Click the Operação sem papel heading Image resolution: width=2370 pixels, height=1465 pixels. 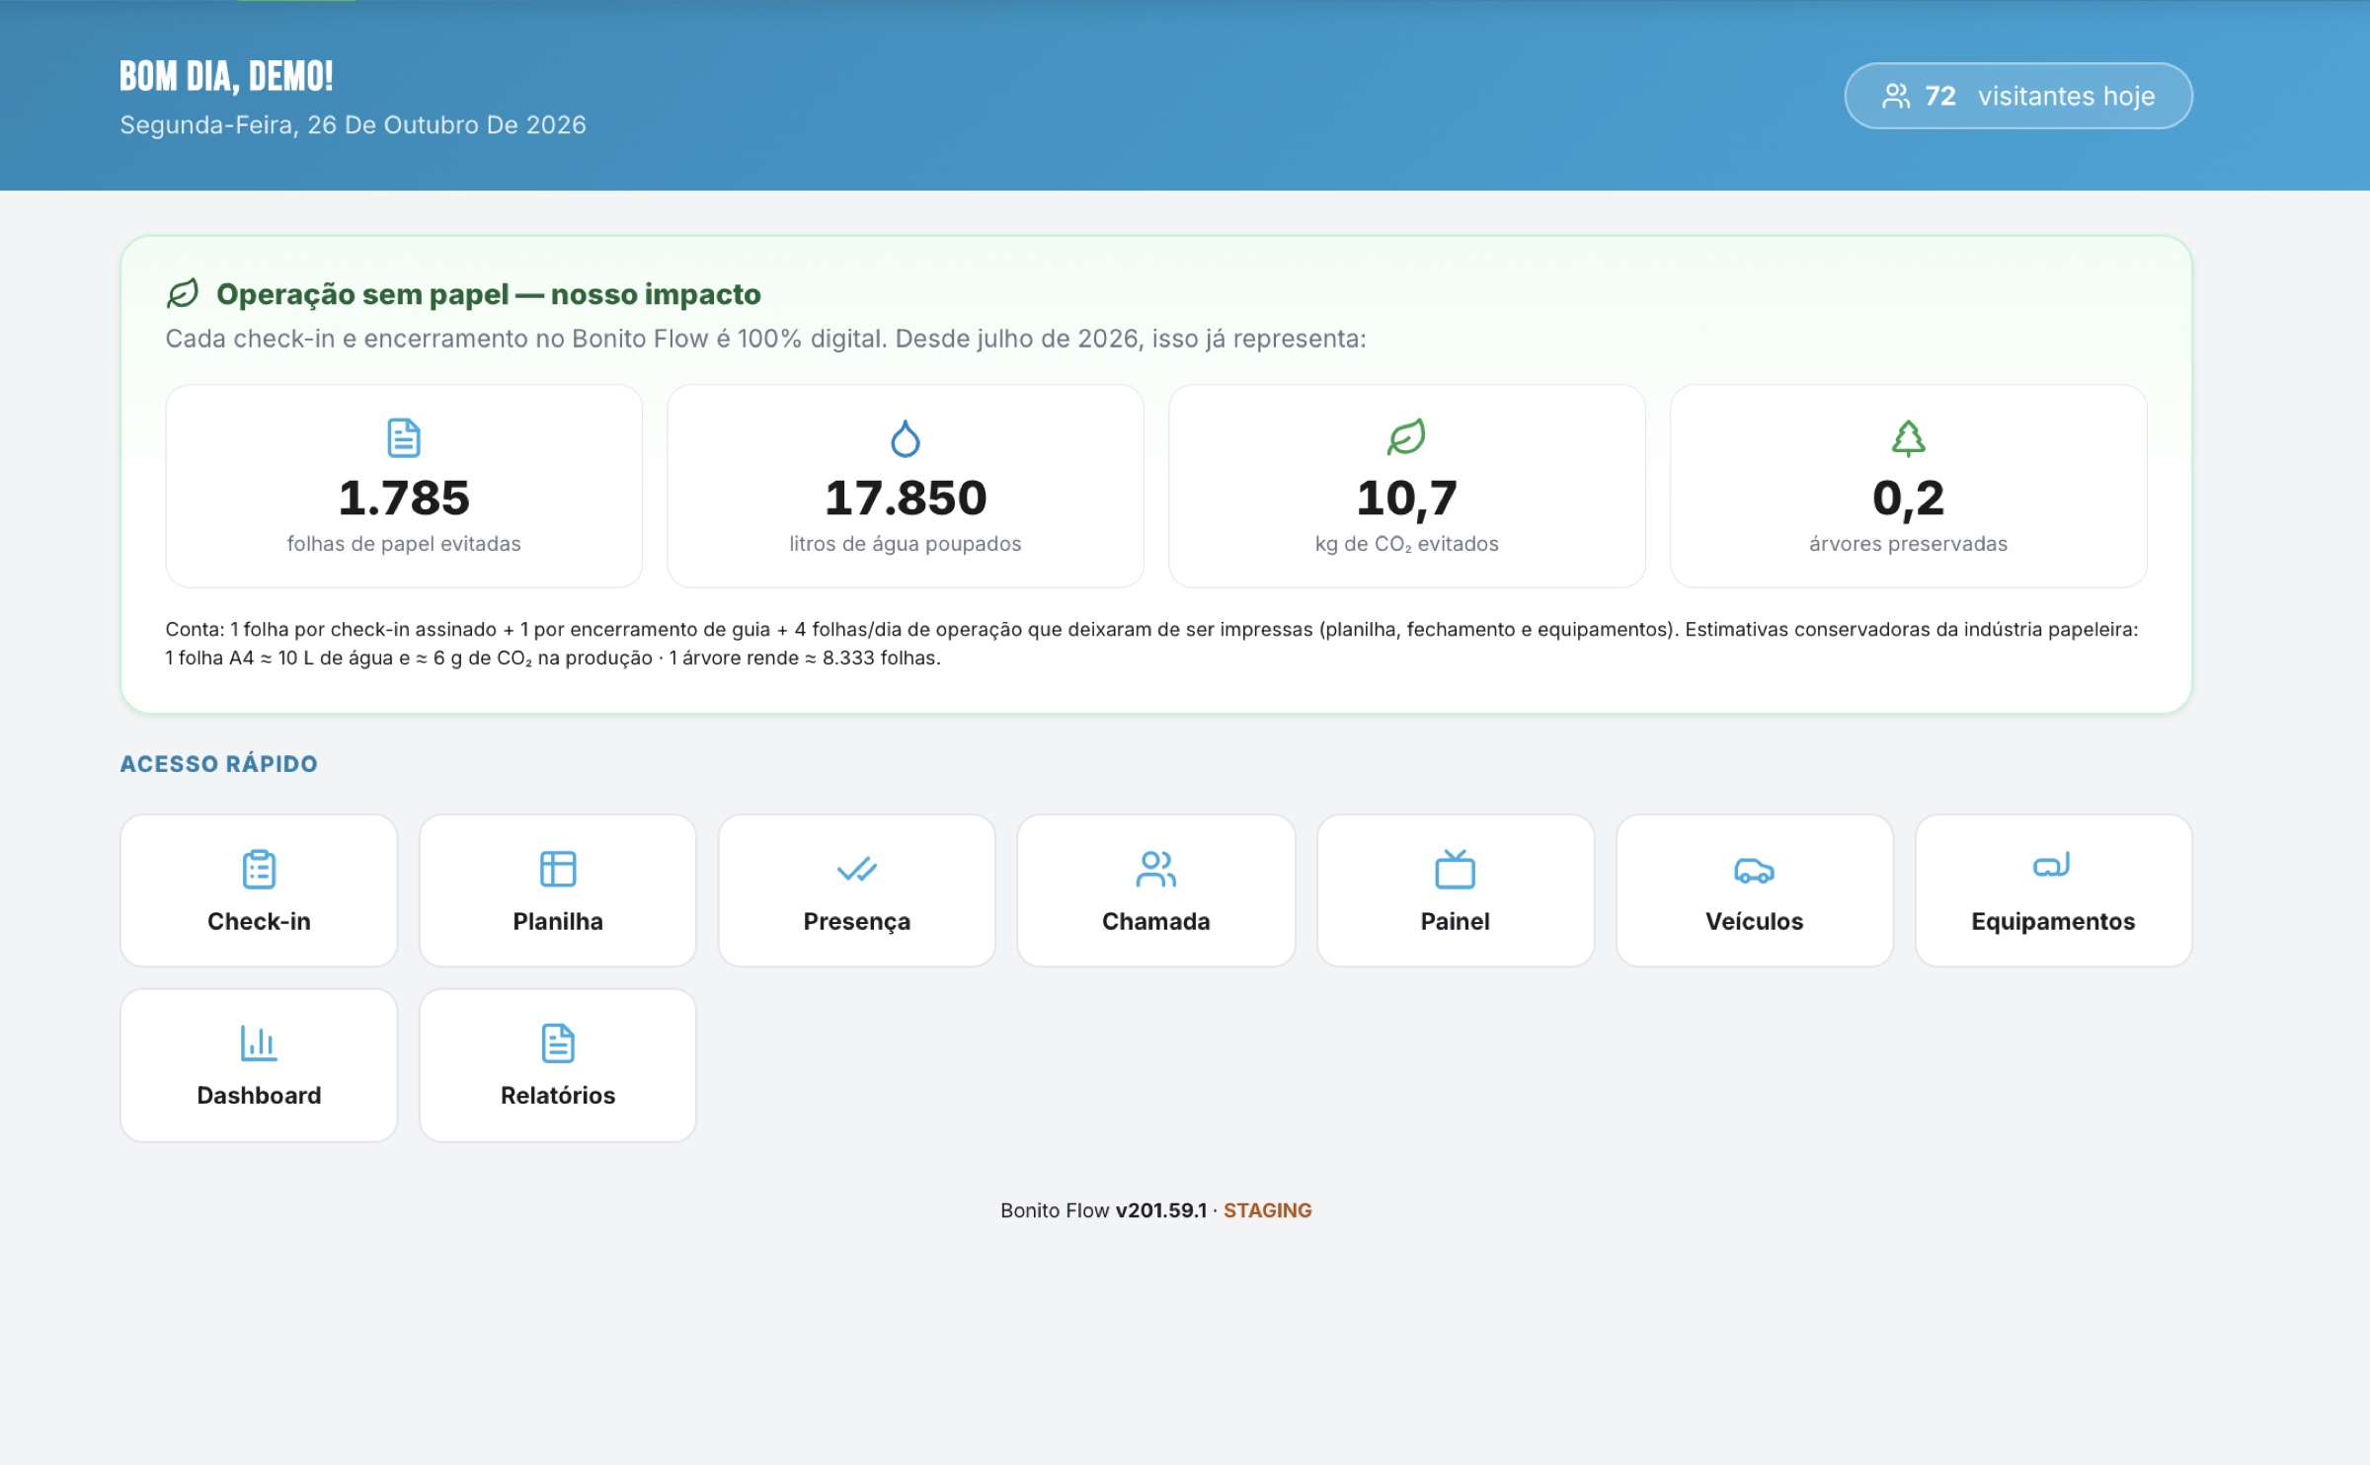[489, 294]
